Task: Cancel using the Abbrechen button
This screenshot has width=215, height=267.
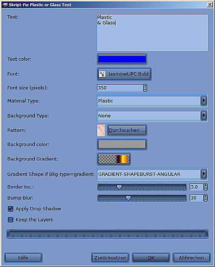Action: 191,258
